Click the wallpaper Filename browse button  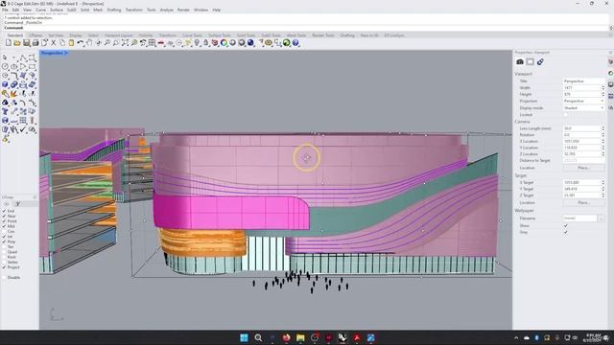(x=602, y=218)
